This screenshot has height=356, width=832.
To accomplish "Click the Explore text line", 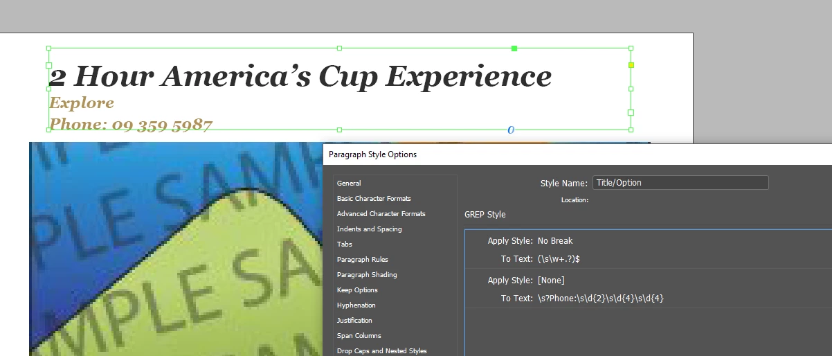I will [x=82, y=103].
